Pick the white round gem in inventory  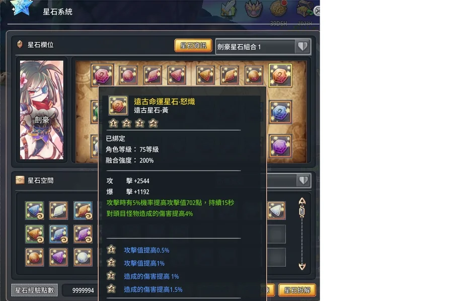tap(83, 257)
